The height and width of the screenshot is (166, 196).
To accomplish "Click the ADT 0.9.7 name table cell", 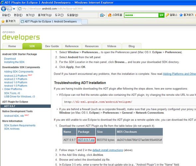I will [69, 140].
